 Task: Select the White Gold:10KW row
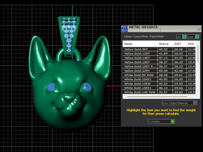tap(159, 84)
